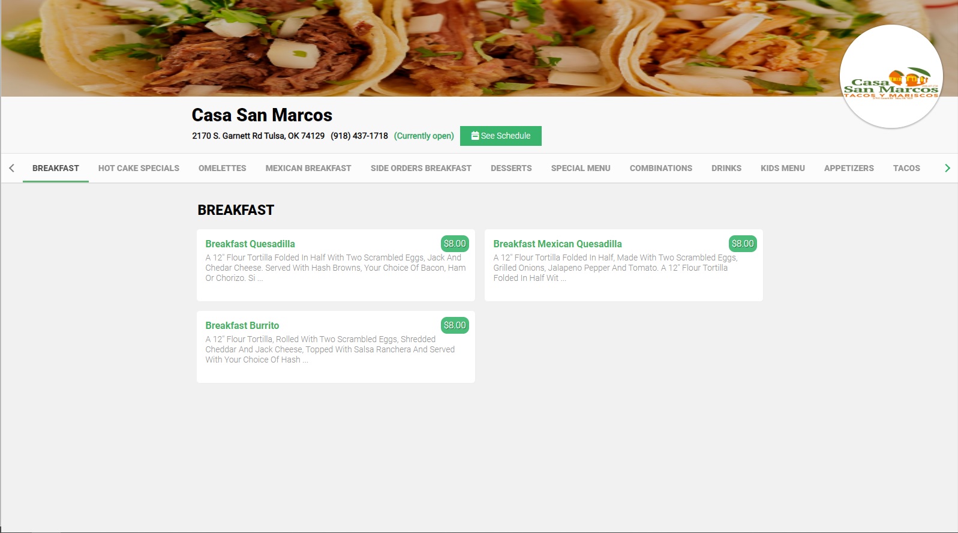
Task: Select the Breakfast Mexican Quesadilla item
Action: coord(557,244)
